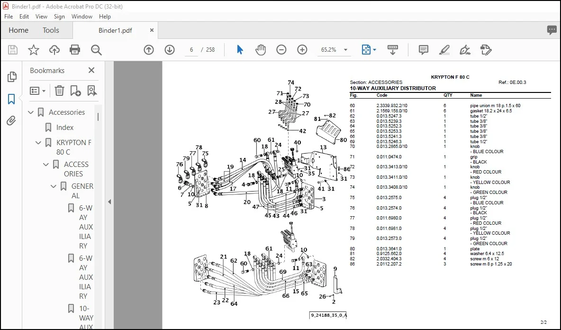The width and height of the screenshot is (561, 330).
Task: Add a comment sticky note
Action: pos(424,50)
